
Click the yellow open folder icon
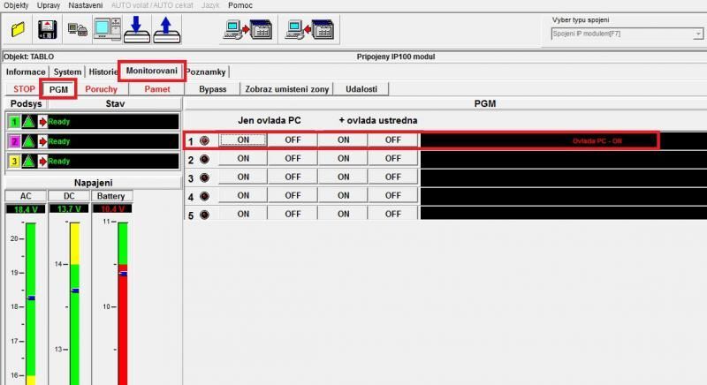(18, 31)
